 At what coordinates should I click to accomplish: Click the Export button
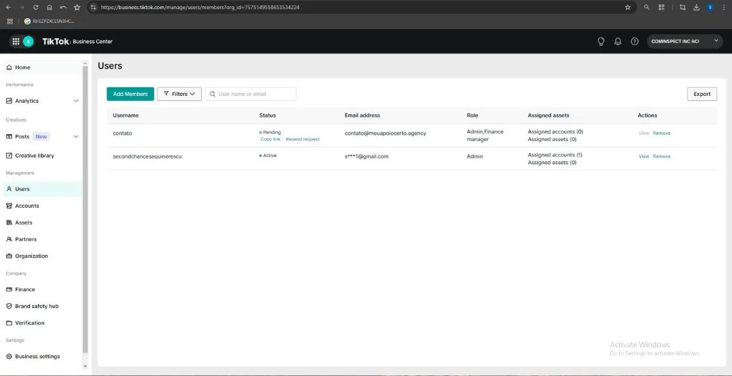pyautogui.click(x=702, y=94)
